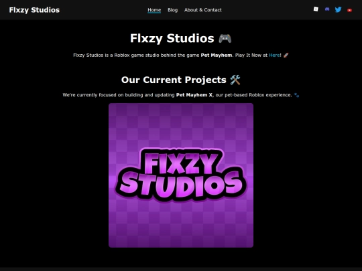Click the Flxzy Studios header logo text
The image size is (362, 271).
click(34, 10)
